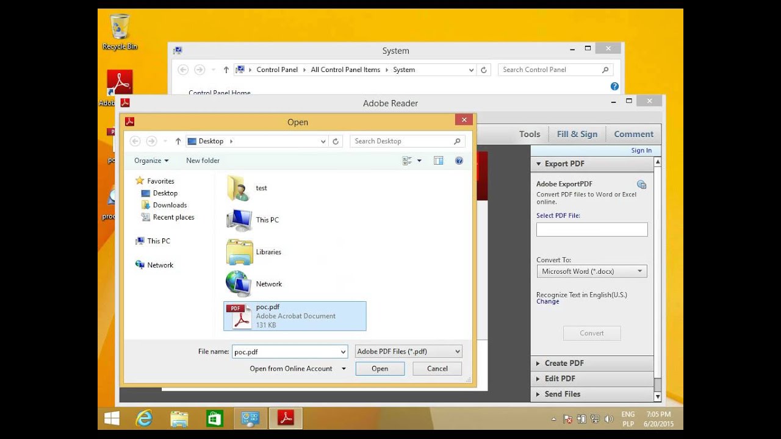Select Desktop under Favorites
Image resolution: width=781 pixels, height=439 pixels.
165,193
